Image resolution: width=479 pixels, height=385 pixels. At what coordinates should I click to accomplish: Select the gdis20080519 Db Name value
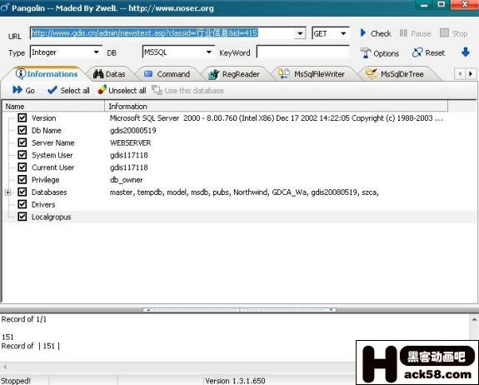(133, 131)
